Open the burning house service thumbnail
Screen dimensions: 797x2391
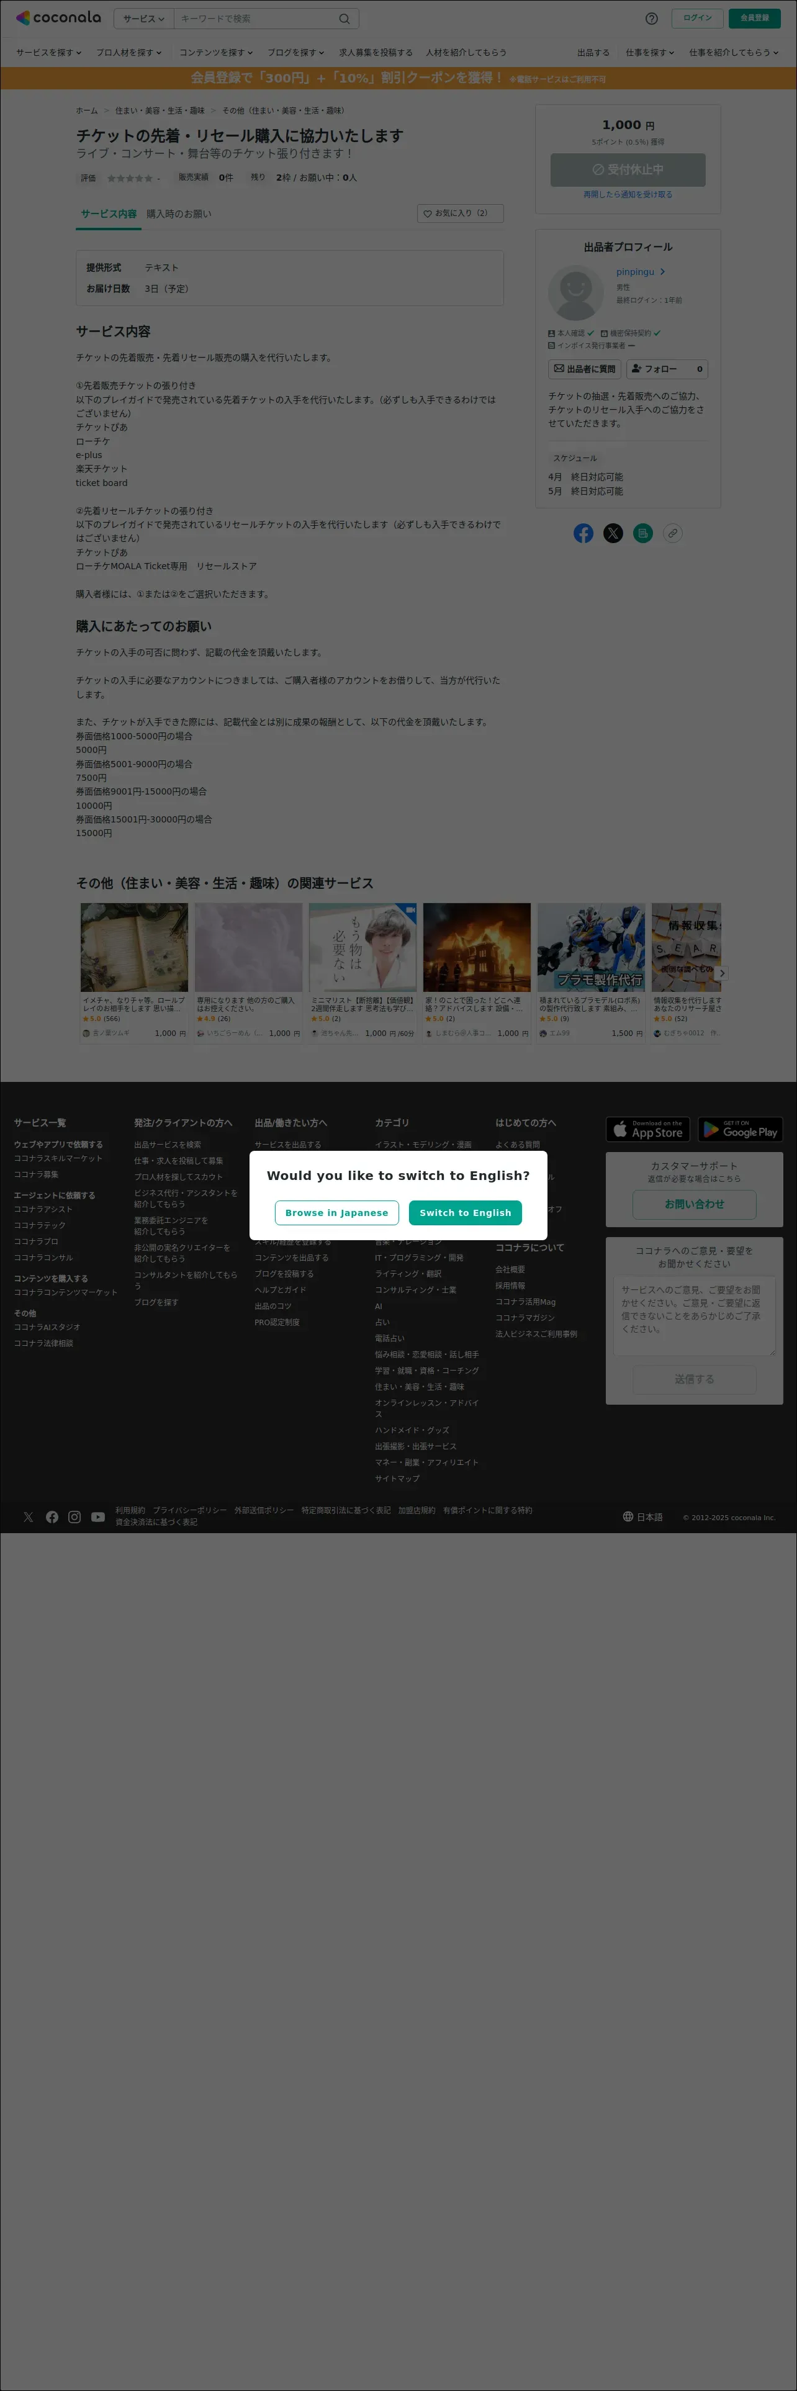(477, 947)
